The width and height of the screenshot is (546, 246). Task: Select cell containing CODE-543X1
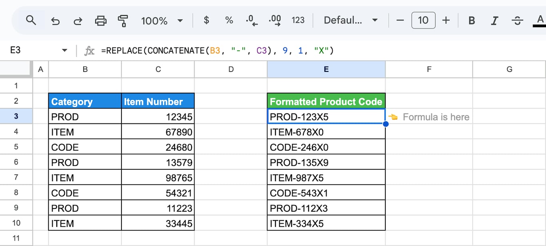click(326, 193)
